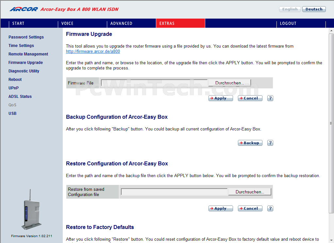Switch to the VOICE tab
Screen dimensions: 334x243
pyautogui.click(x=67, y=23)
